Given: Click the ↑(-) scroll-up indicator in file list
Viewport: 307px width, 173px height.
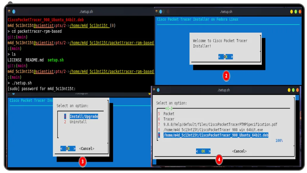Looking at the screenshot, I should [169, 108].
